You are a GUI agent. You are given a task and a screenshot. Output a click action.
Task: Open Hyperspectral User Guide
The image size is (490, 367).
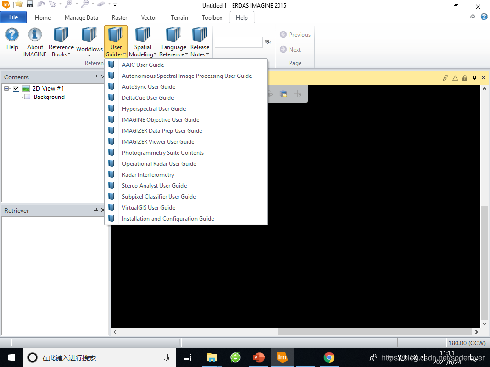coord(186,108)
